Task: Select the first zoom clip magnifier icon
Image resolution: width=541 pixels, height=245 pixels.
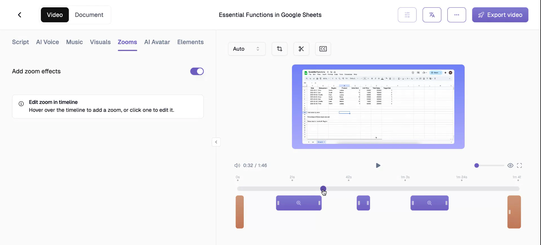Action: click(x=299, y=203)
